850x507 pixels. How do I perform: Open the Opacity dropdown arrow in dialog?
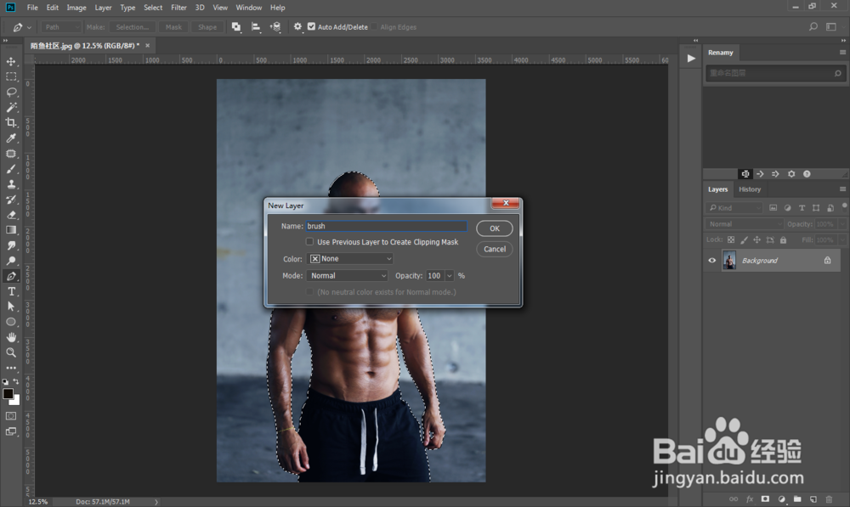(x=450, y=276)
